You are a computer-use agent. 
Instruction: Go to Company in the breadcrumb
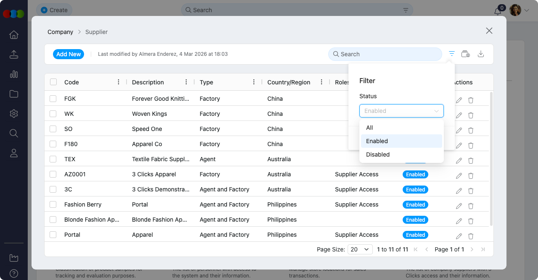tap(60, 32)
